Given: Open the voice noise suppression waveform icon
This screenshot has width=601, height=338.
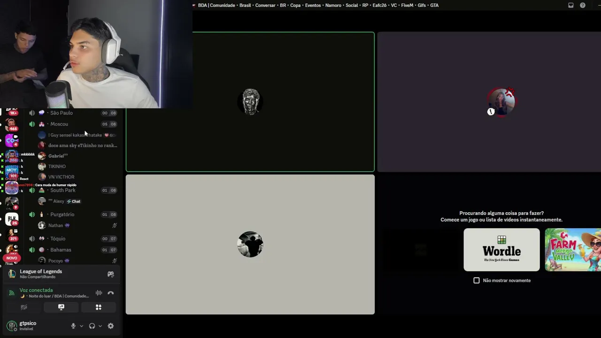Looking at the screenshot, I should coord(99,293).
